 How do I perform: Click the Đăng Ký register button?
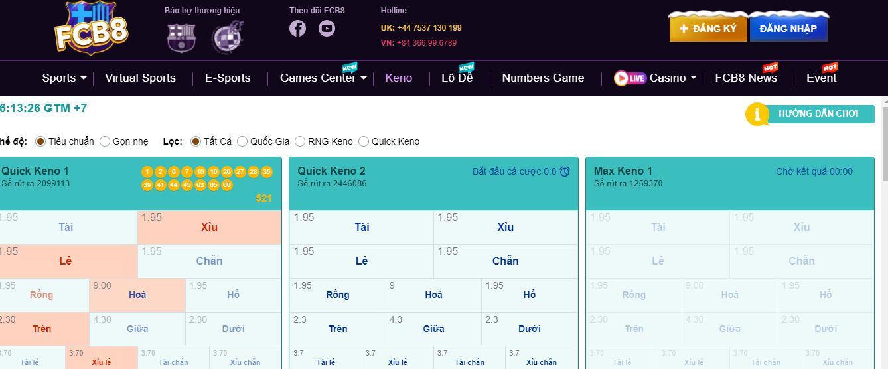[x=708, y=29]
